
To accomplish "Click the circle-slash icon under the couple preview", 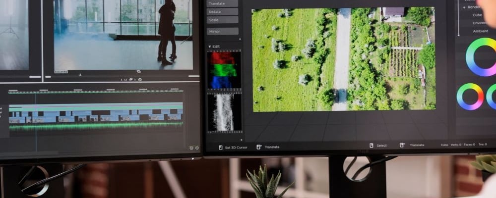I will point(140,80).
